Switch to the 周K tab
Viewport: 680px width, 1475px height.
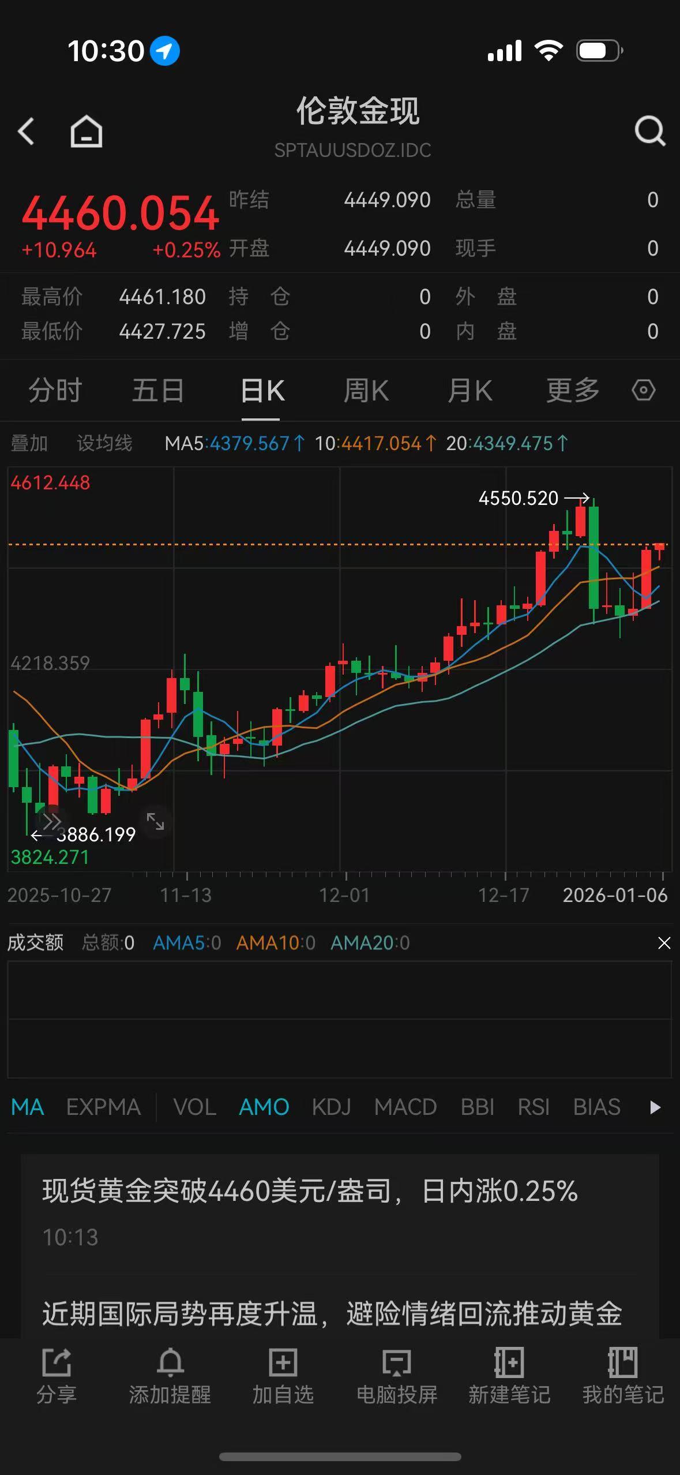(366, 391)
